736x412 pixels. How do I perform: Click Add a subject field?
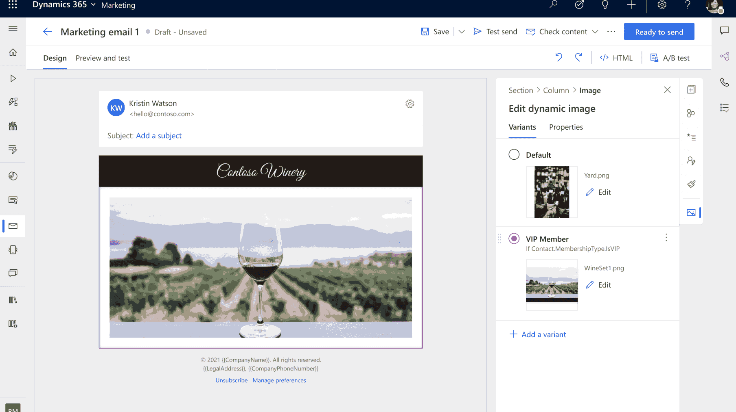[x=158, y=136]
